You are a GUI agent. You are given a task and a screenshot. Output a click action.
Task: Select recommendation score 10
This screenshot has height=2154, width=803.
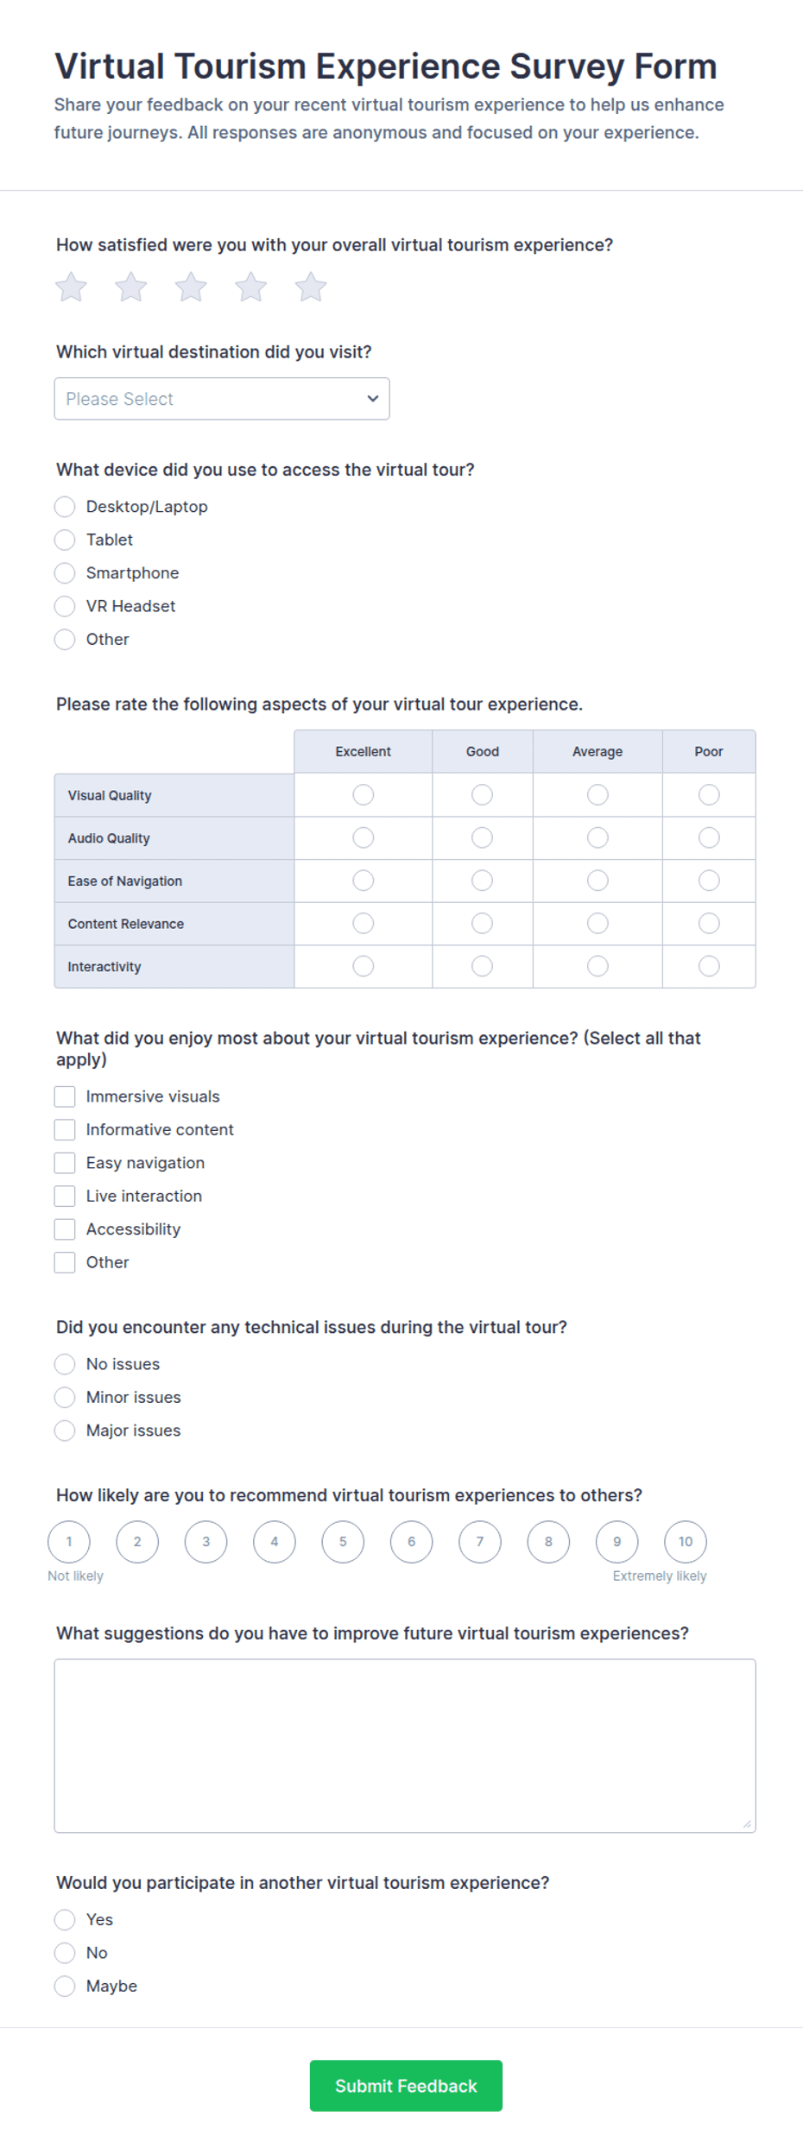[686, 1542]
